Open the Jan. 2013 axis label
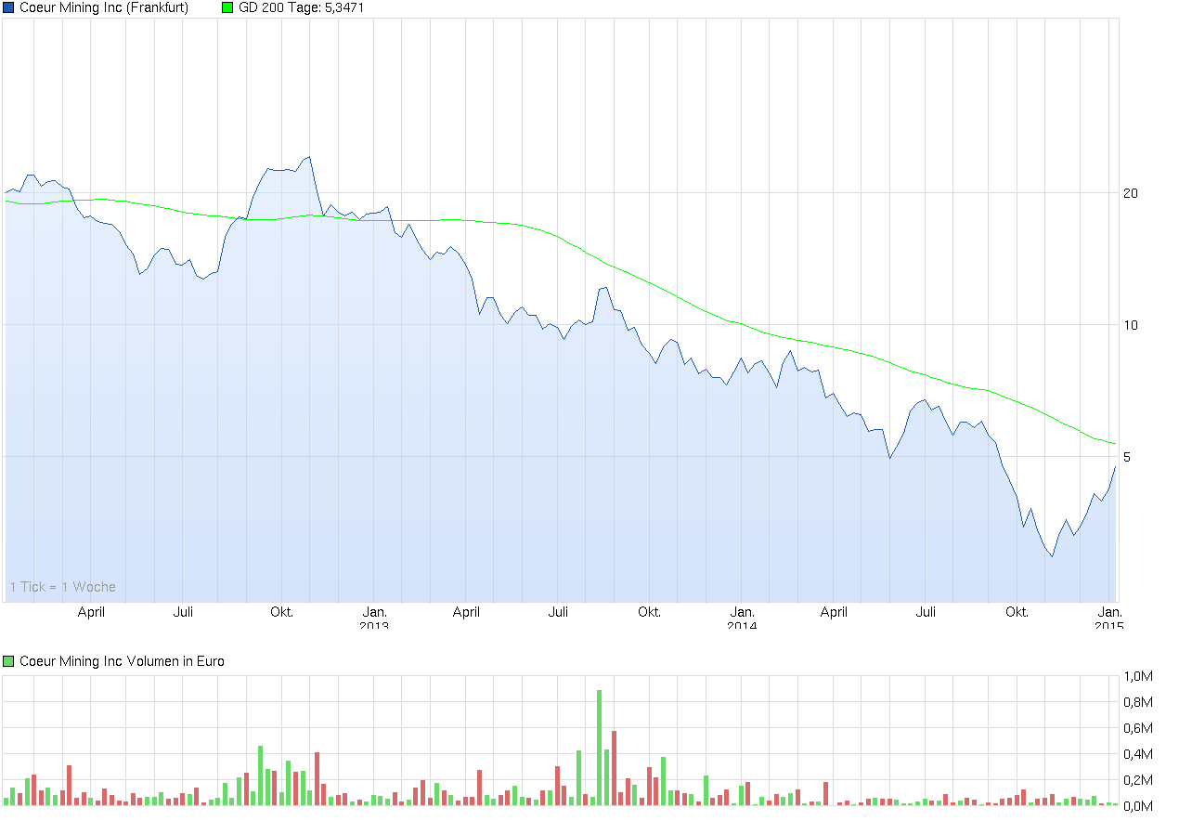 375,618
